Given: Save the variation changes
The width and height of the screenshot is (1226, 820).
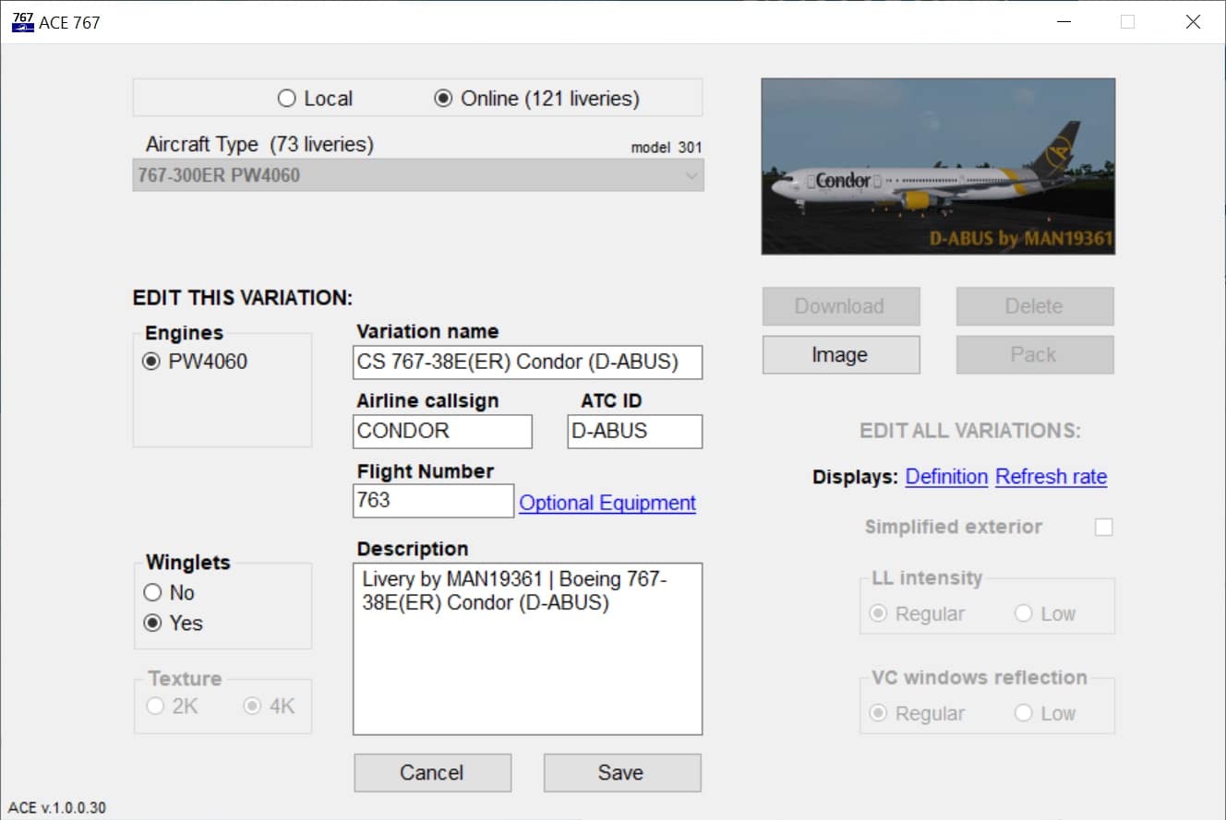Looking at the screenshot, I should pos(621,773).
